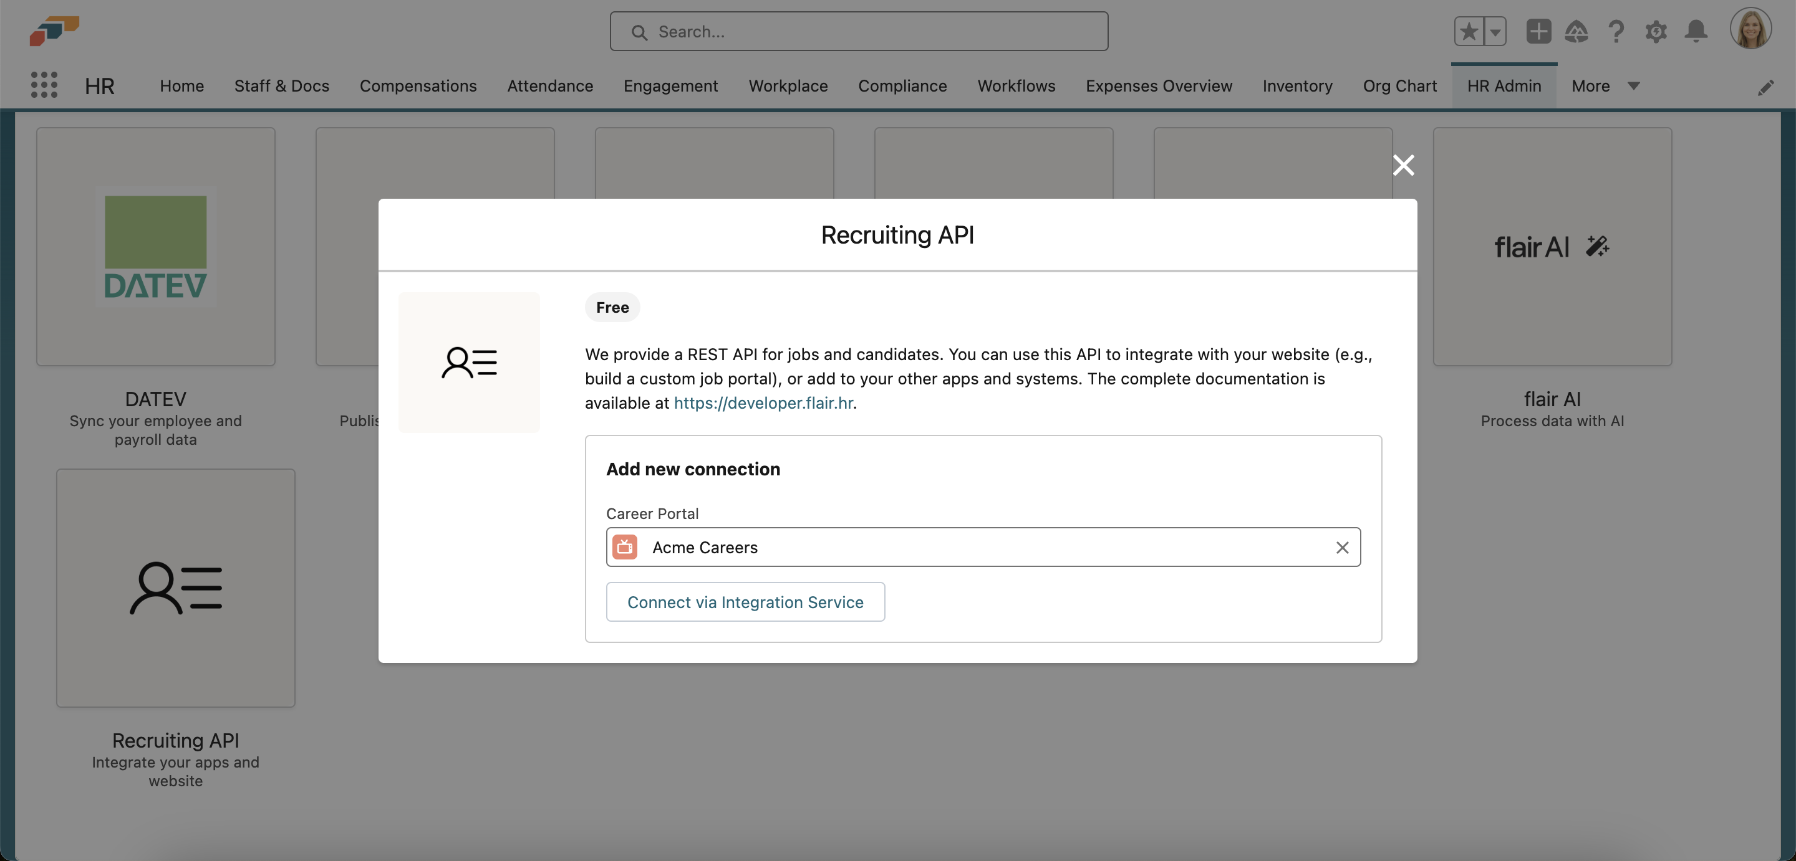The image size is (1796, 861).
Task: Switch to the Compensations tab
Action: pos(418,86)
